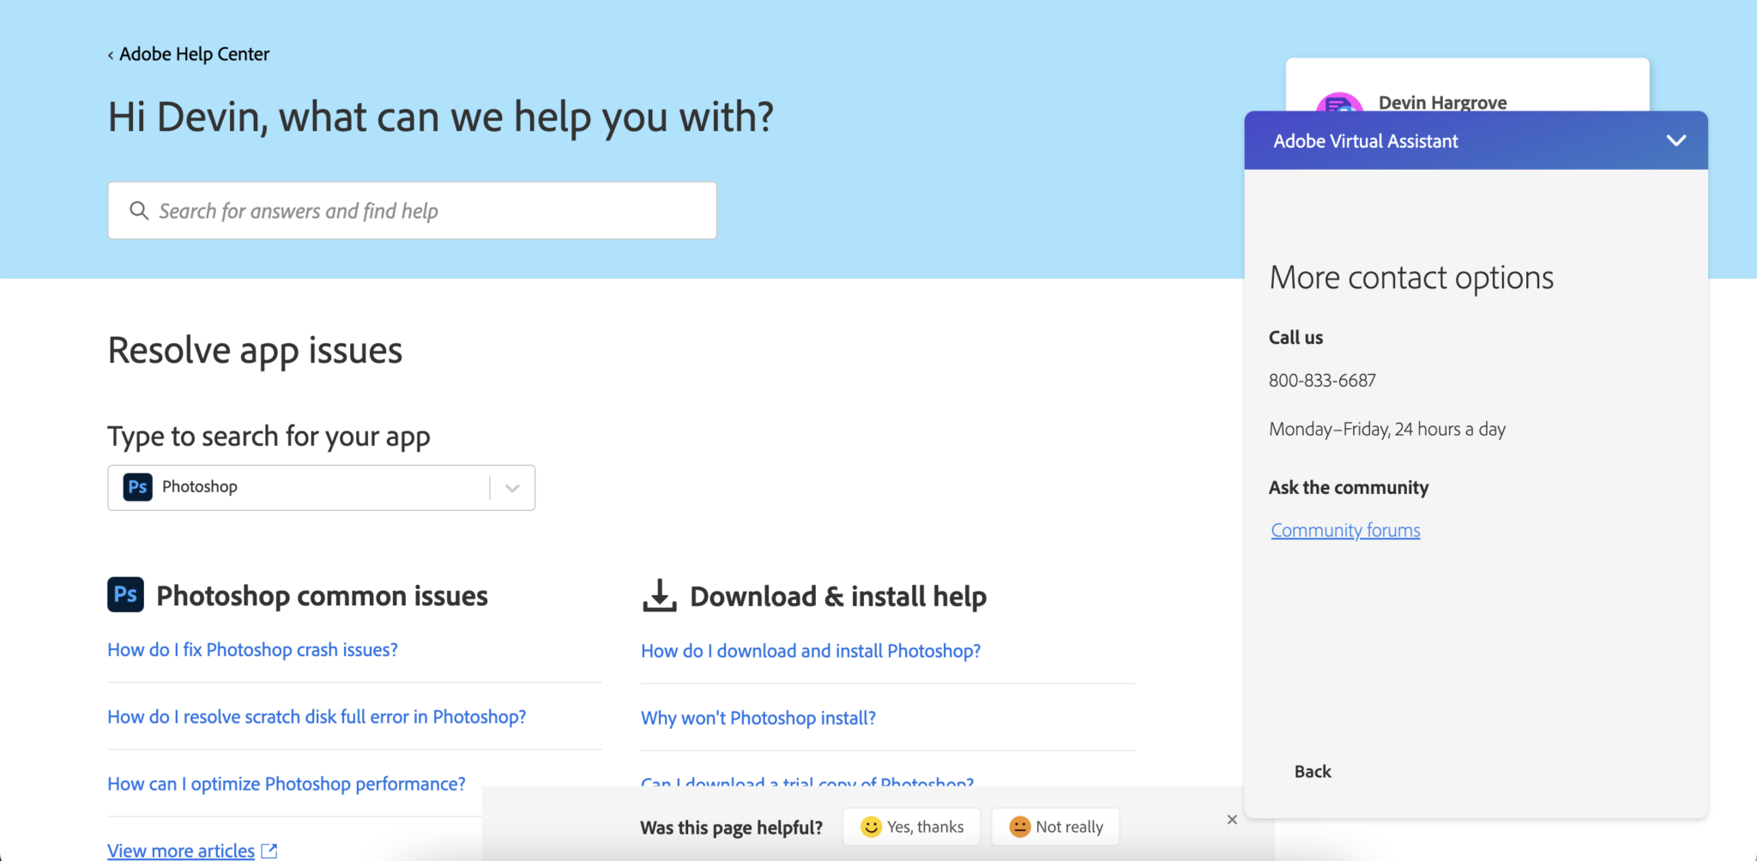This screenshot has width=1757, height=861.
Task: Open How do I fix Photoshop crash issues
Action: tap(252, 650)
